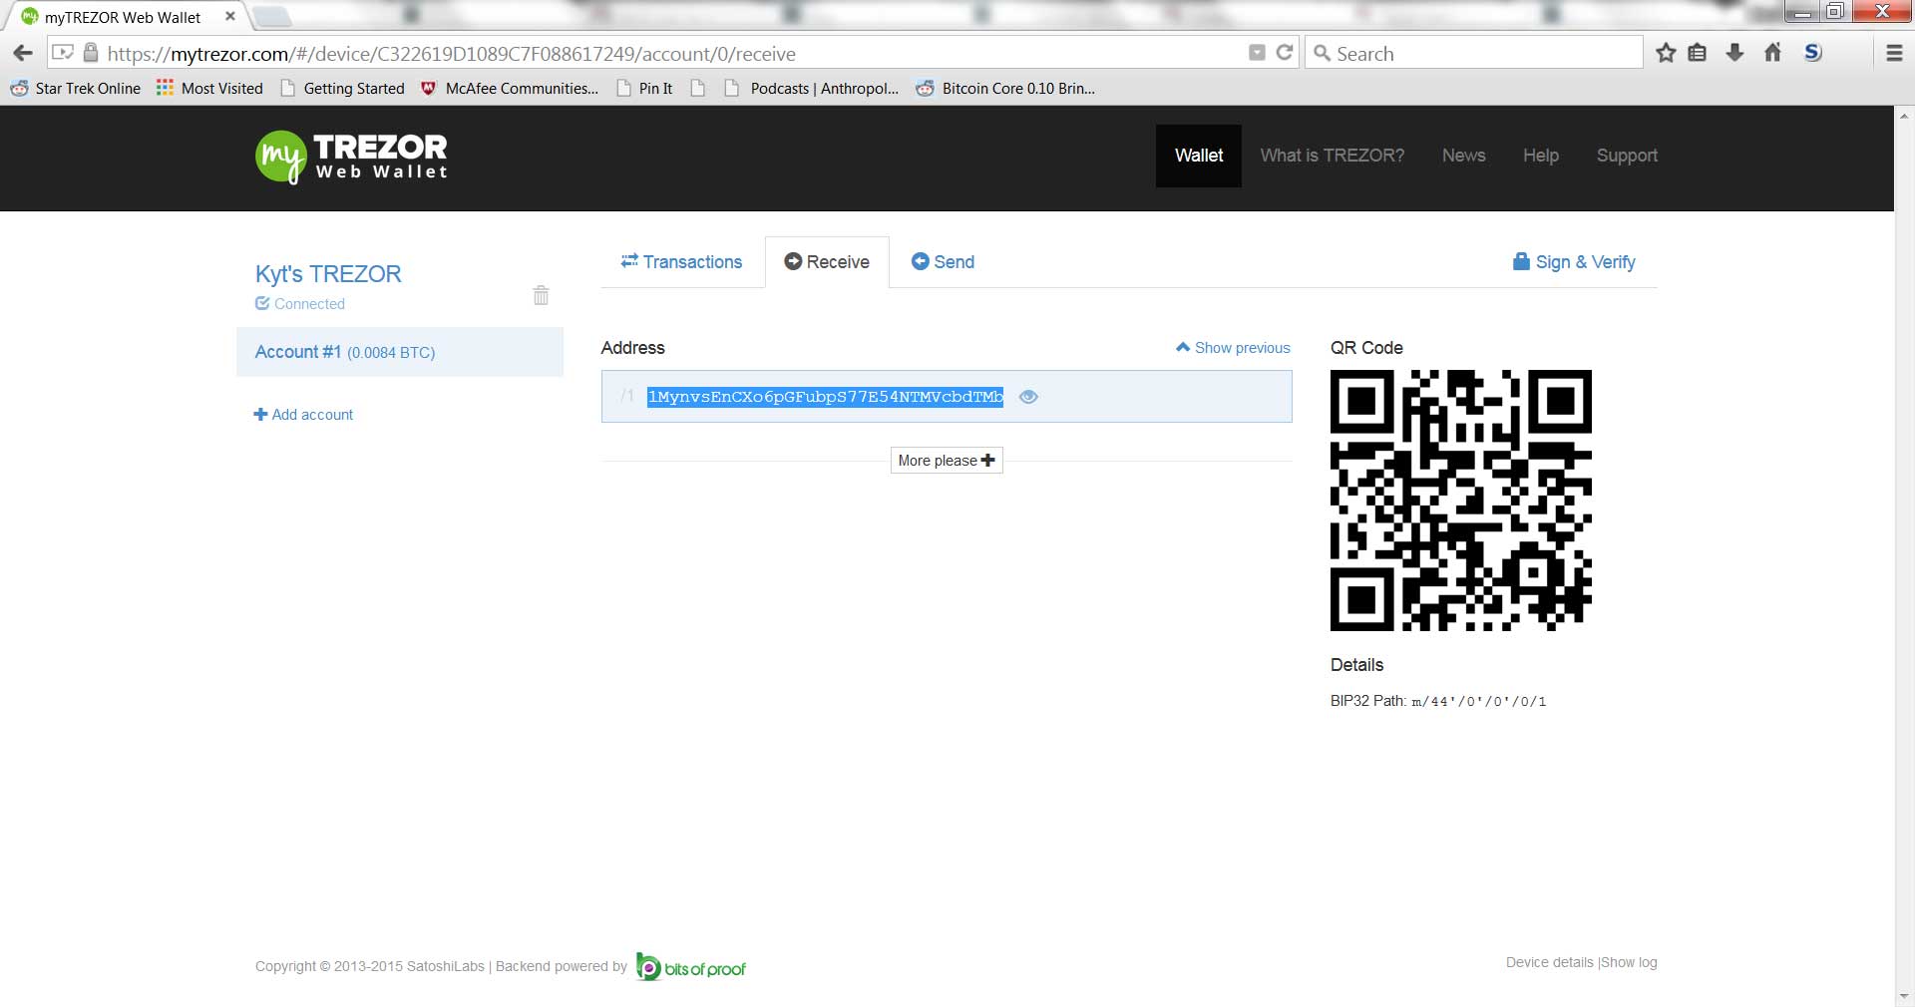Open Help in the navigation bar
Screen dimensions: 1915x1007
(1541, 156)
